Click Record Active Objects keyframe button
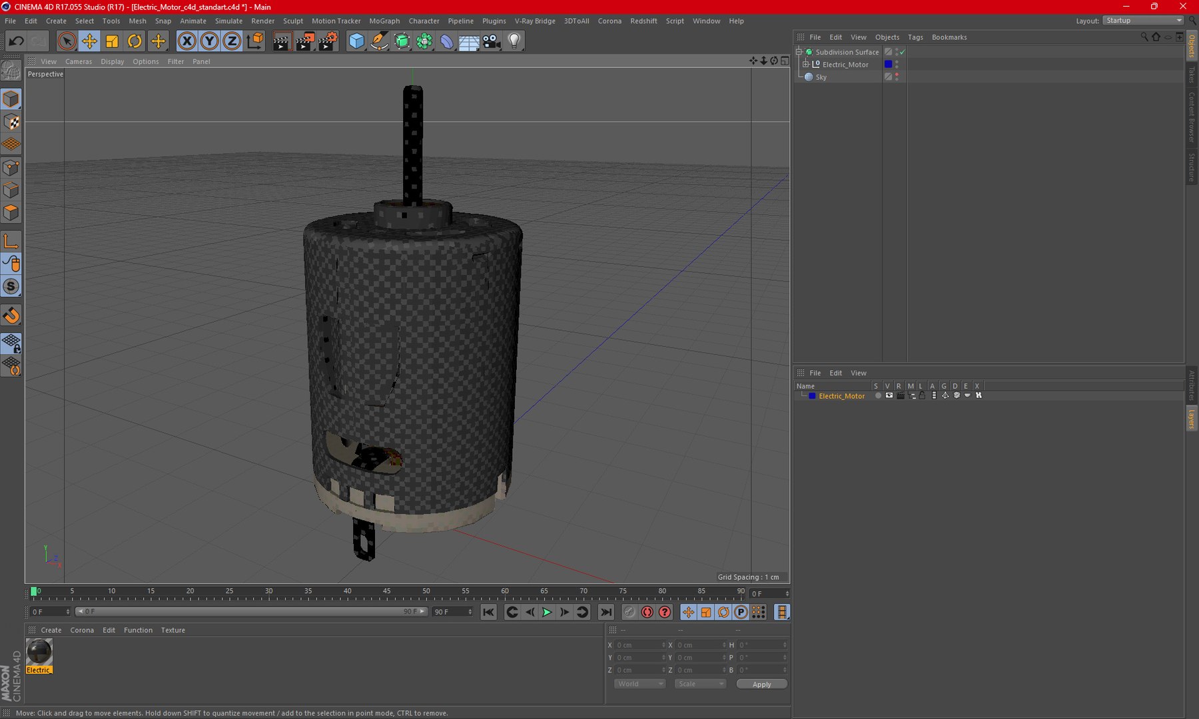Screen dimensions: 1199x719 [629, 612]
